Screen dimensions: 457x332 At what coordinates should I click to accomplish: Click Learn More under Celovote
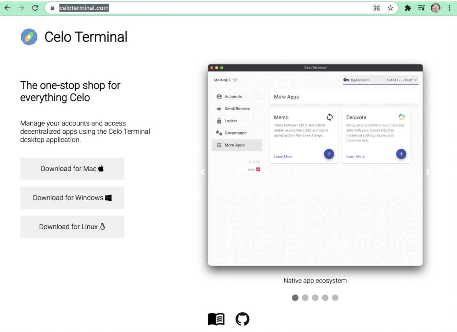355,156
